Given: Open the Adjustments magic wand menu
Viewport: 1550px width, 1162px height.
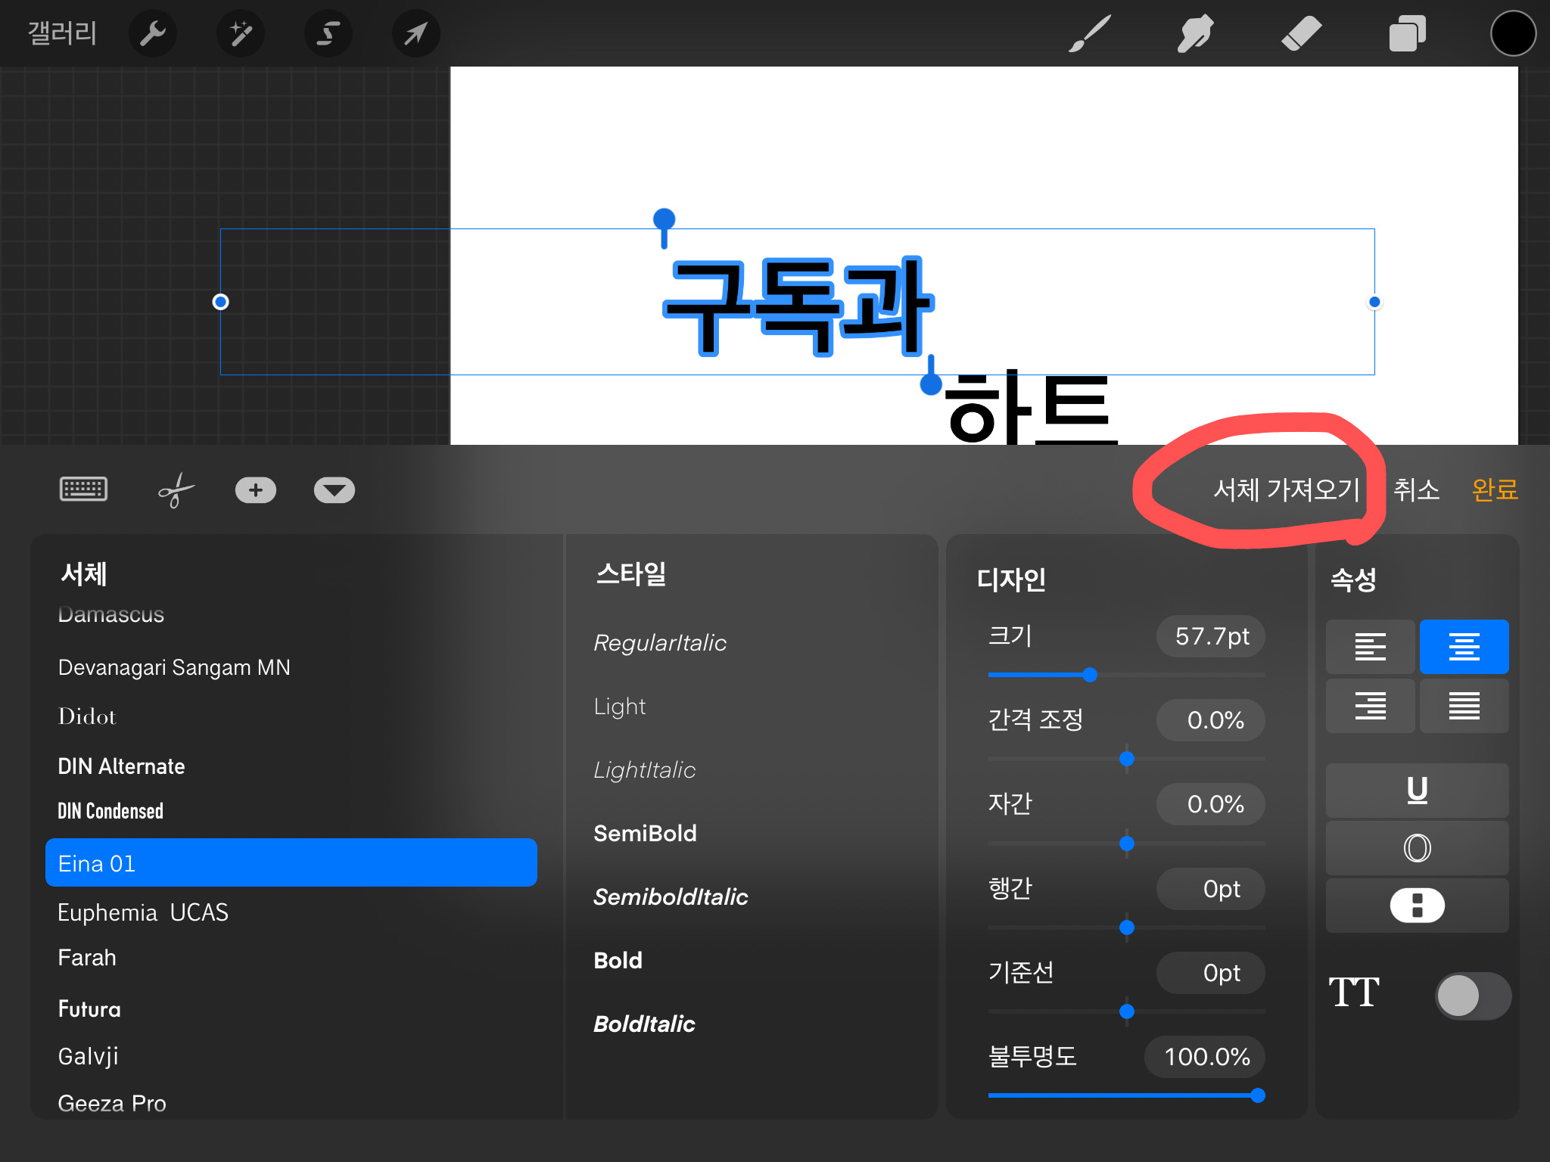Looking at the screenshot, I should [241, 34].
